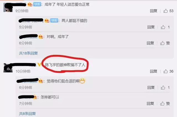Reply to '对啊。成年了'
Viewport: 177px width, 117px height.
[x=150, y=43]
